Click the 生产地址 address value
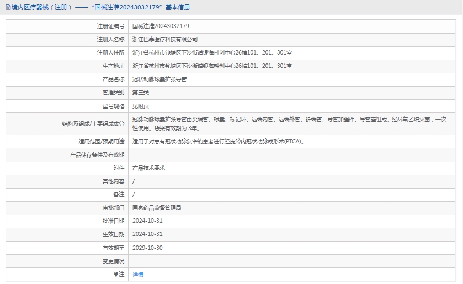Viewport: 463px width, 284px height. pyautogui.click(x=212, y=66)
